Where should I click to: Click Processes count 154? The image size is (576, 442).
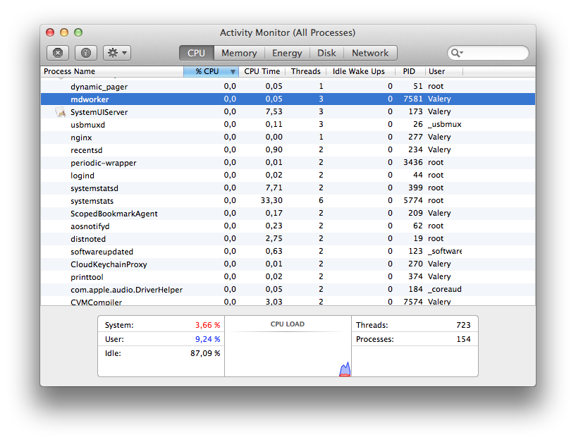coord(463,339)
